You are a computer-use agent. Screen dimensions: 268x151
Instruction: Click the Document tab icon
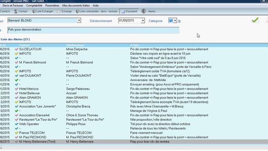pos(123,11)
